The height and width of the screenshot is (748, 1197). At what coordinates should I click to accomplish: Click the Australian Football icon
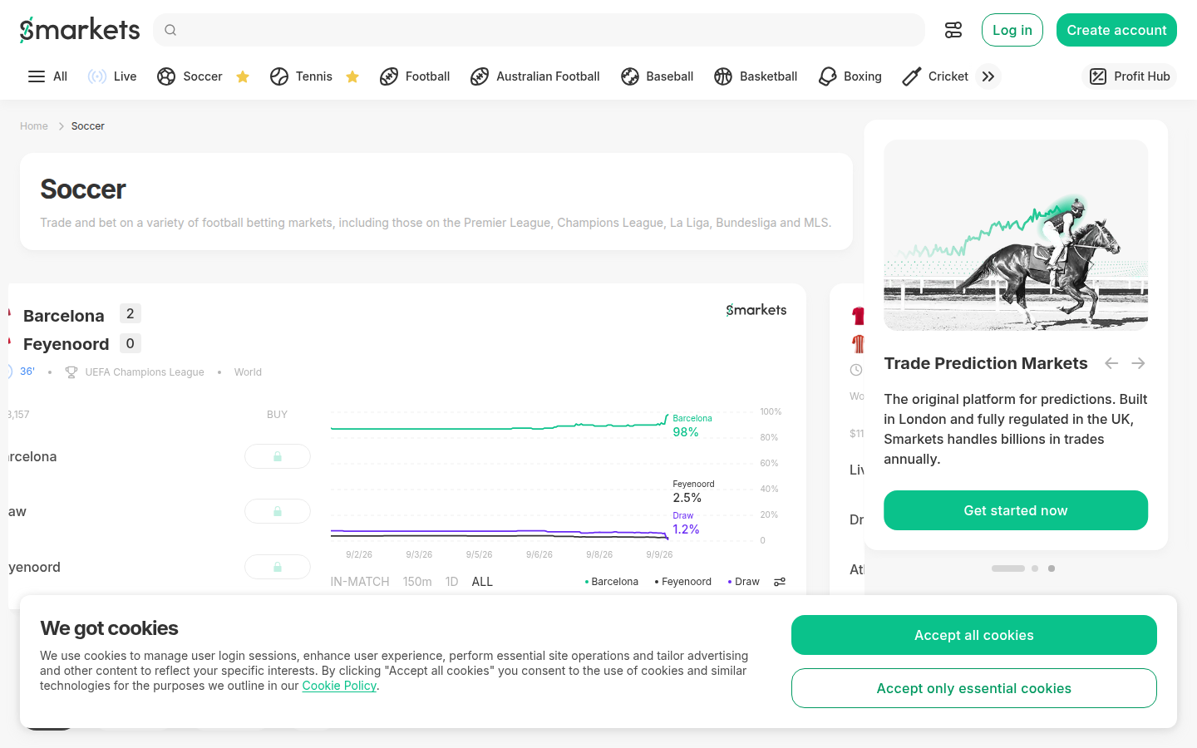click(480, 76)
